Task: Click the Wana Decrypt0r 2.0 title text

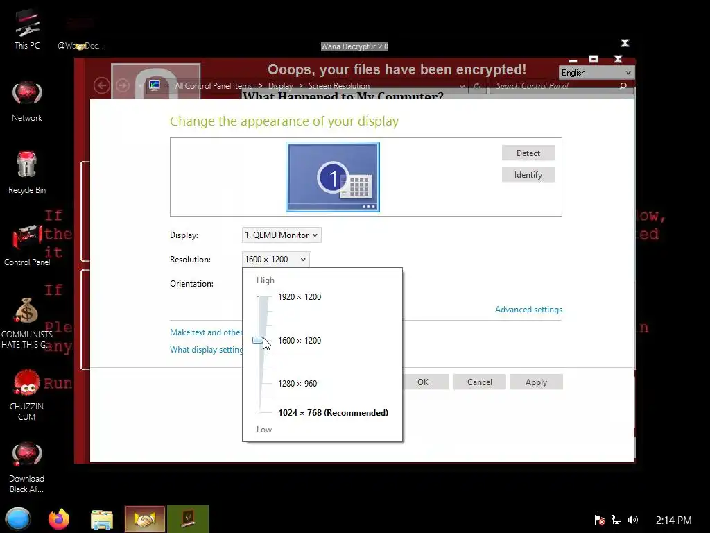Action: (x=354, y=46)
